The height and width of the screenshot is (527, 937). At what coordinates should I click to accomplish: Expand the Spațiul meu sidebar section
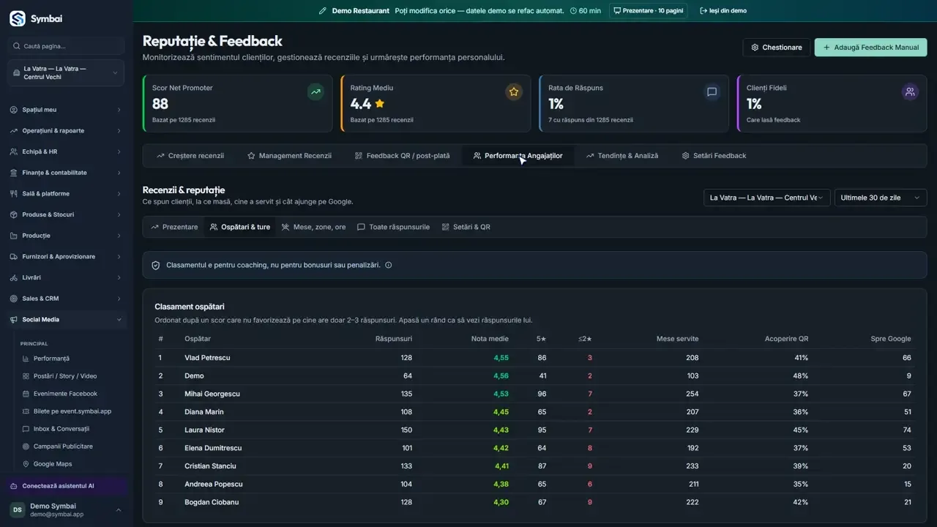click(x=66, y=110)
